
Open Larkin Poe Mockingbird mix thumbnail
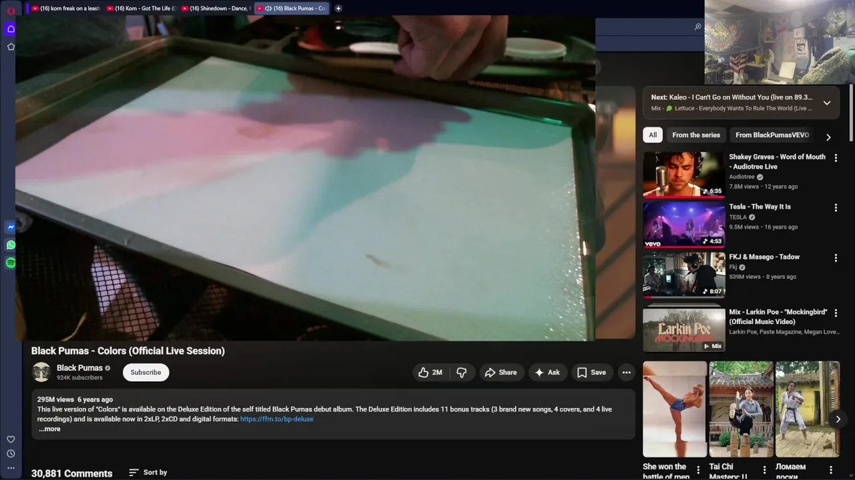tap(683, 329)
